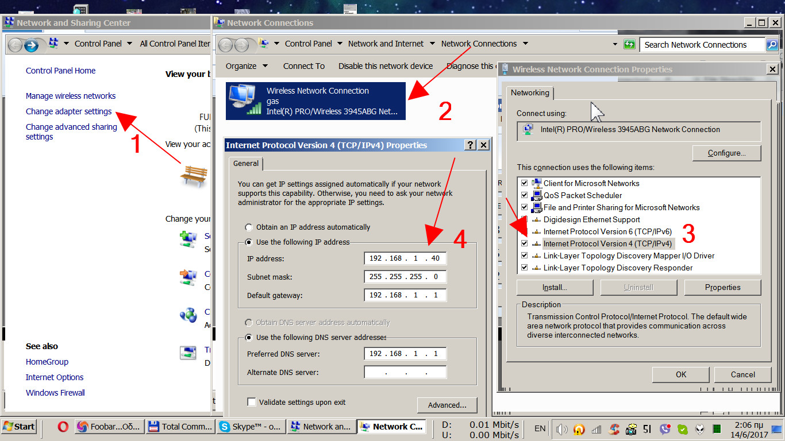Click the location icon in Network Connections address bar
Screen dimensions: 785x441
(264, 44)
